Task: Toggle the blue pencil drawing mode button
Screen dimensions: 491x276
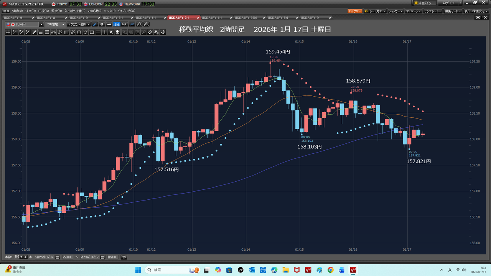Action: (x=95, y=24)
